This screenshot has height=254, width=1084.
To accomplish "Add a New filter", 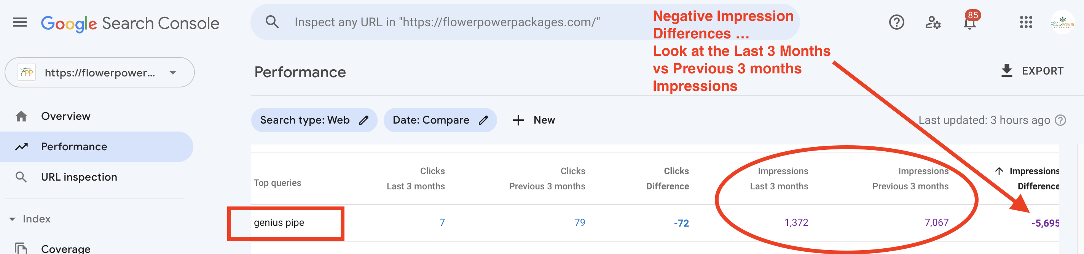I will (x=534, y=120).
